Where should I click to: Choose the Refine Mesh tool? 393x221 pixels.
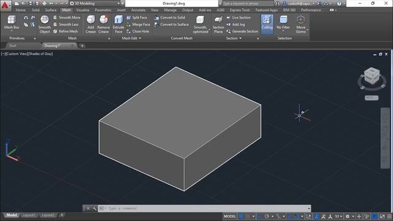click(66, 31)
